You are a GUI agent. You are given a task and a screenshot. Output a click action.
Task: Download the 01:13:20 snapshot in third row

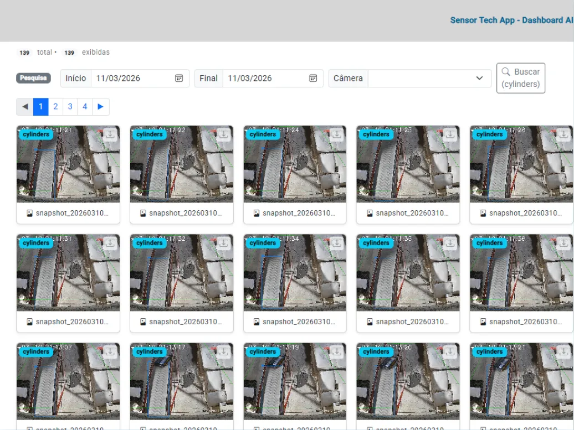tap(450, 351)
